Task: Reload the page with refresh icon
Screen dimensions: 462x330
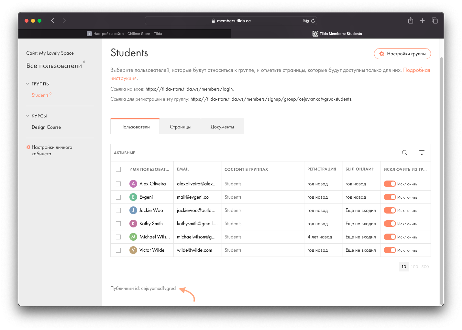Action: pos(313,21)
